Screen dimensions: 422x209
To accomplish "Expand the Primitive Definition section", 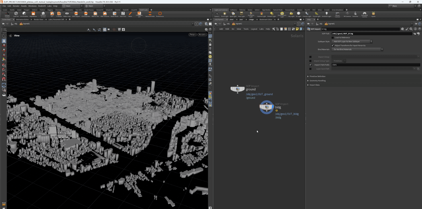I will [317, 76].
